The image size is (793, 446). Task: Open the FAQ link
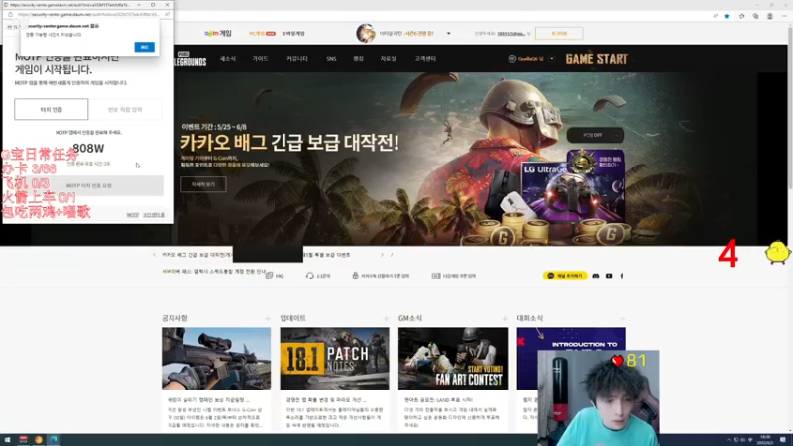[275, 276]
